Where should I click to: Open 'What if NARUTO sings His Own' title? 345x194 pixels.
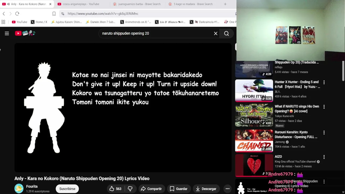tap(297, 109)
